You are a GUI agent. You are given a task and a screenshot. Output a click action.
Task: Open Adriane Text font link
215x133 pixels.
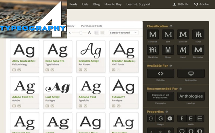(87, 97)
